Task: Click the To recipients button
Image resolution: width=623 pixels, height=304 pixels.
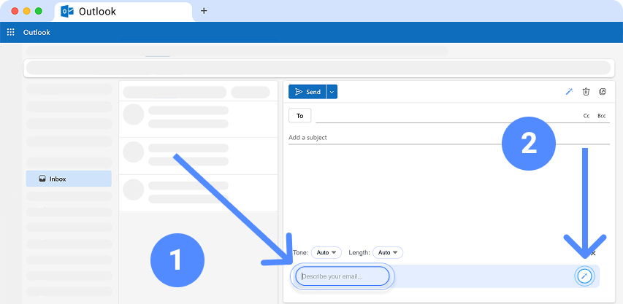Action: pos(300,116)
